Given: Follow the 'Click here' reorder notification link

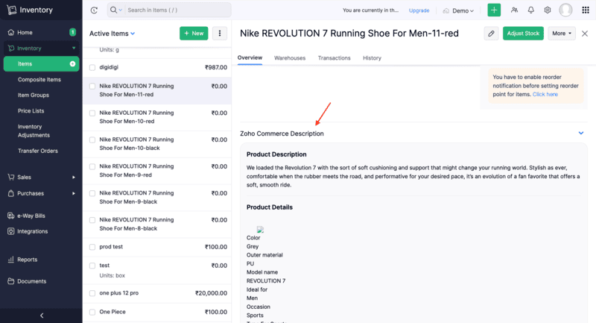Looking at the screenshot, I should (x=545, y=95).
